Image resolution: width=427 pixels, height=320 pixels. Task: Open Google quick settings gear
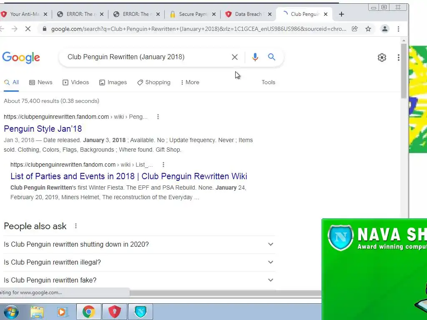[x=382, y=57]
